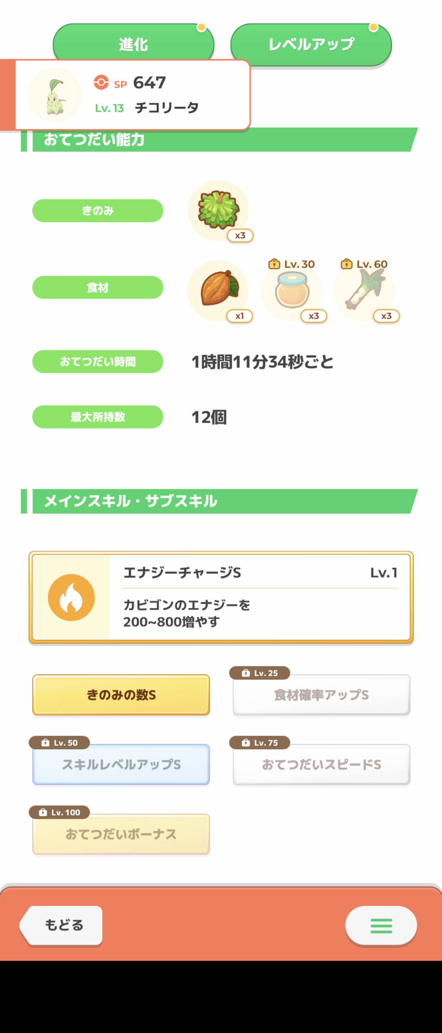
Task: Open the hamburger menu button
Action: coord(381,926)
